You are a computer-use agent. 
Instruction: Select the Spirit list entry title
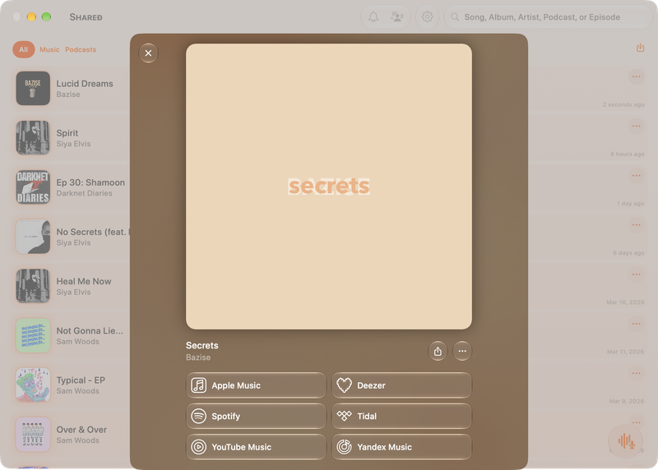pyautogui.click(x=67, y=133)
